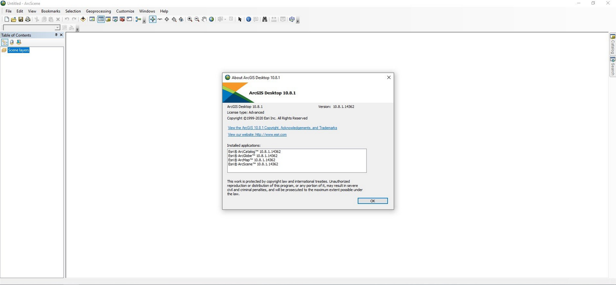Open the File menu
616x285 pixels.
tap(9, 11)
